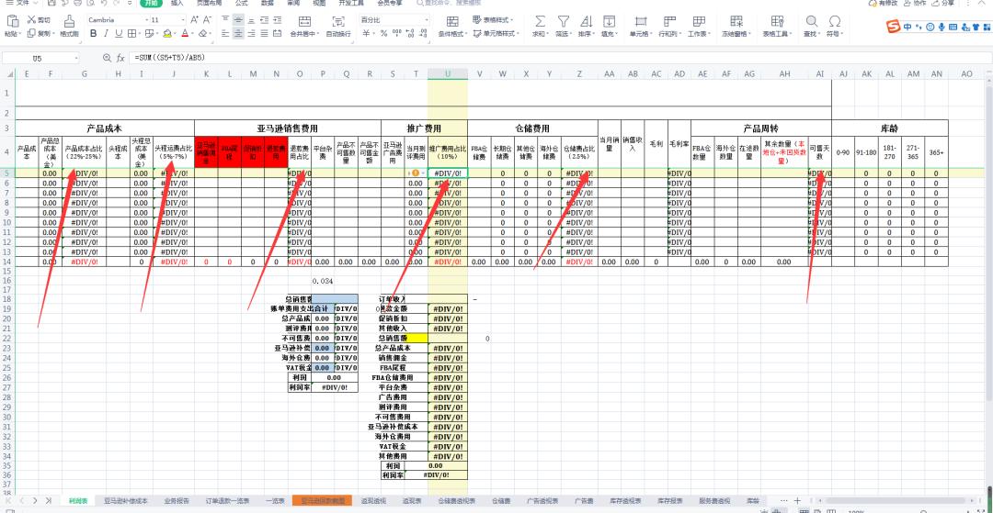This screenshot has height=513, width=993.
Task: Click the Find (查找) magnifier icon
Action: (x=811, y=20)
